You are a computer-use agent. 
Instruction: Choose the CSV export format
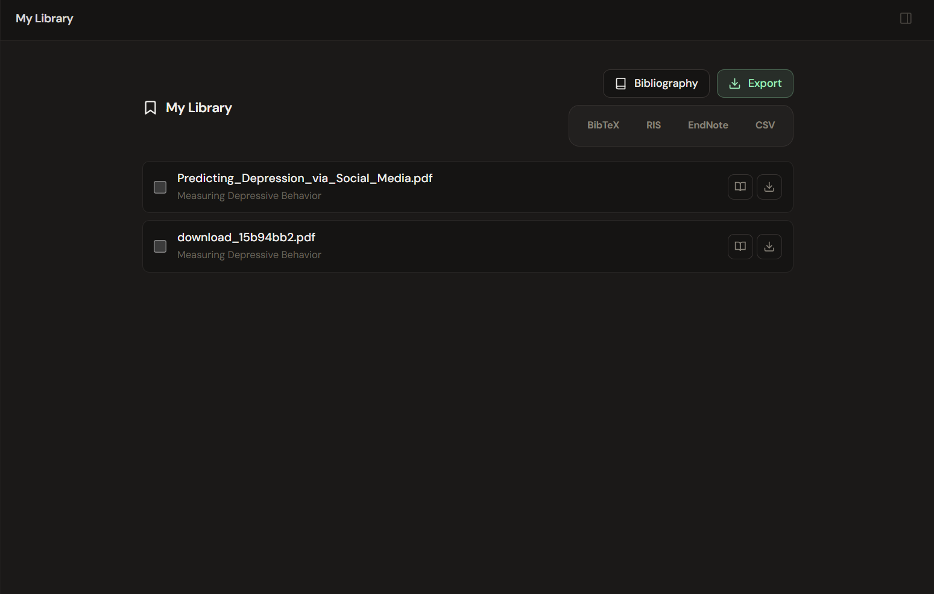[x=765, y=125]
